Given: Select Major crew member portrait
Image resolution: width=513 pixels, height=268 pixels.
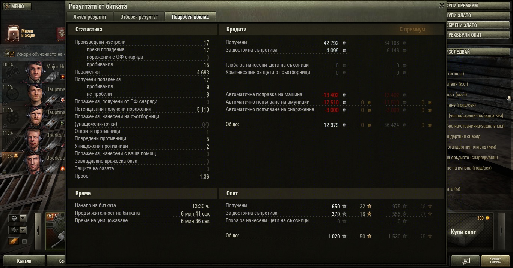Looking at the screenshot, I should click(x=33, y=71).
